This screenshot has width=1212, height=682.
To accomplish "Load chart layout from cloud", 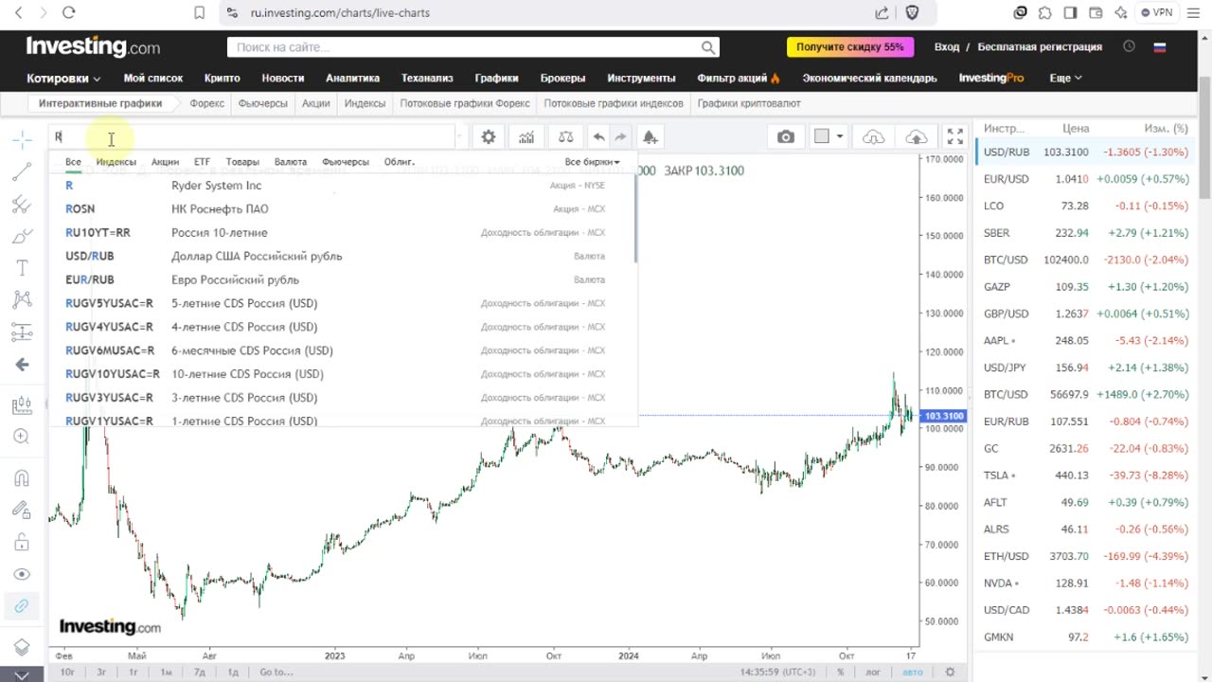I will click(873, 137).
